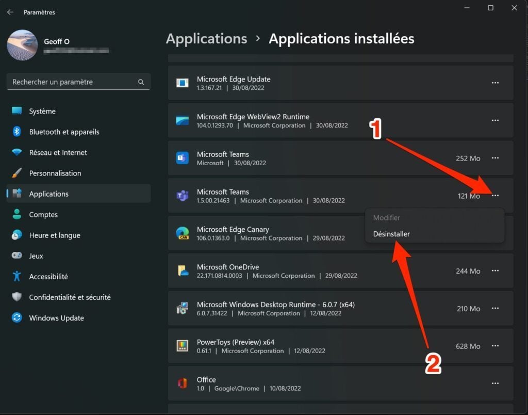Click the Jeux controller icon

click(16, 256)
